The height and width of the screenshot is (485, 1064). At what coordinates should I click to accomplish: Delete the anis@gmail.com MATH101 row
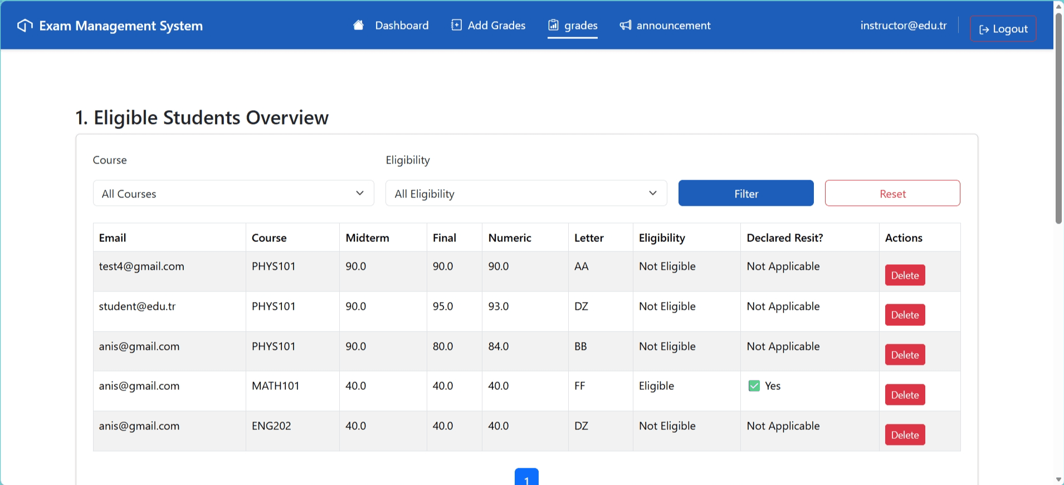point(905,395)
